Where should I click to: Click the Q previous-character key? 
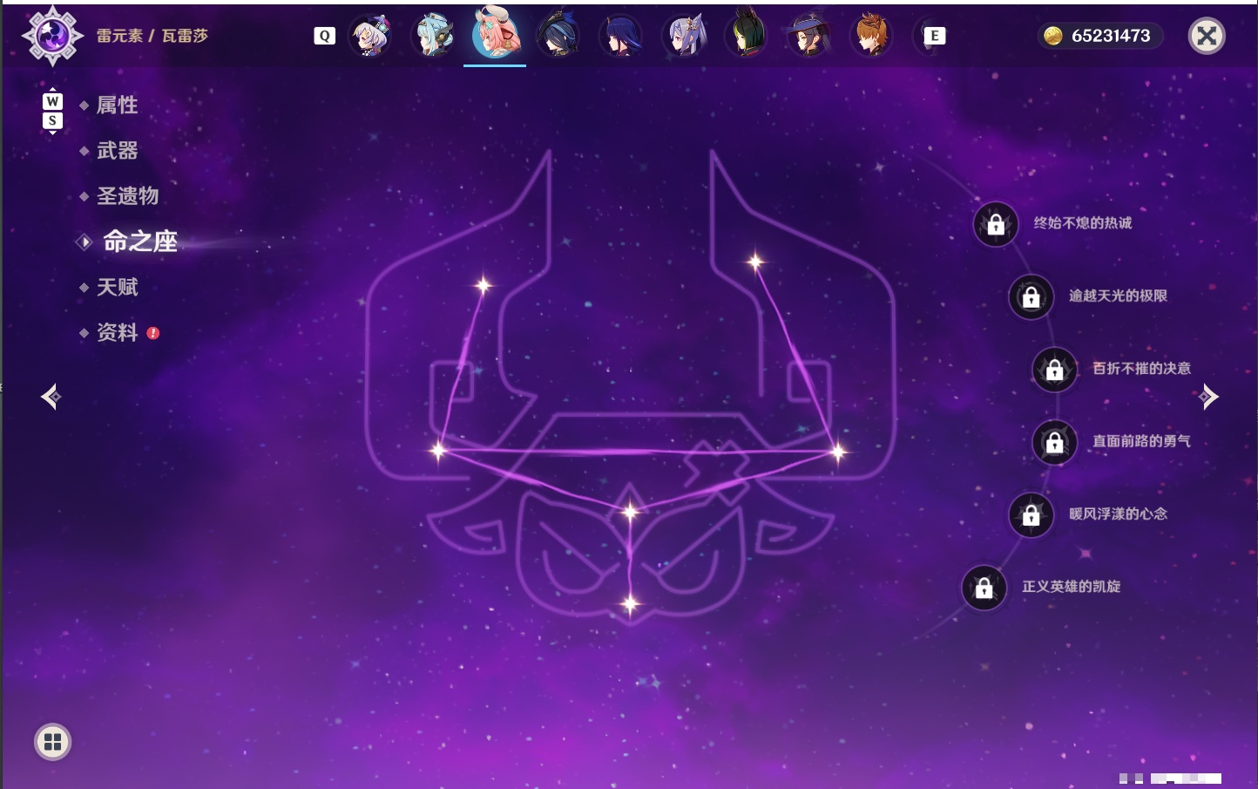click(325, 36)
